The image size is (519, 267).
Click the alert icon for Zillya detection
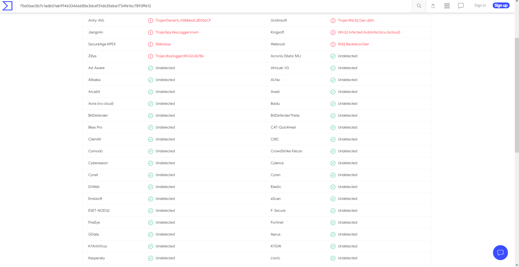pyautogui.click(x=151, y=56)
